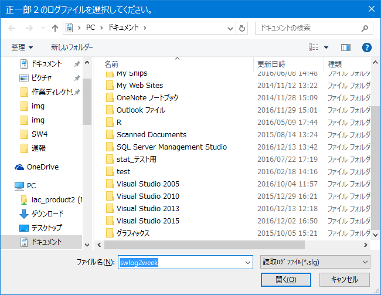Select the Visual Studio 2013 folder
The height and width of the screenshot is (295, 381).
point(148,209)
